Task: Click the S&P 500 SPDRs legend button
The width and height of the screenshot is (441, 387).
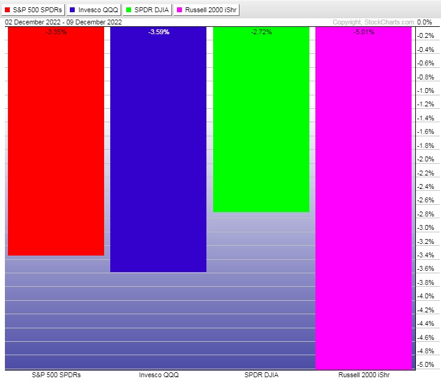Action: (x=33, y=10)
